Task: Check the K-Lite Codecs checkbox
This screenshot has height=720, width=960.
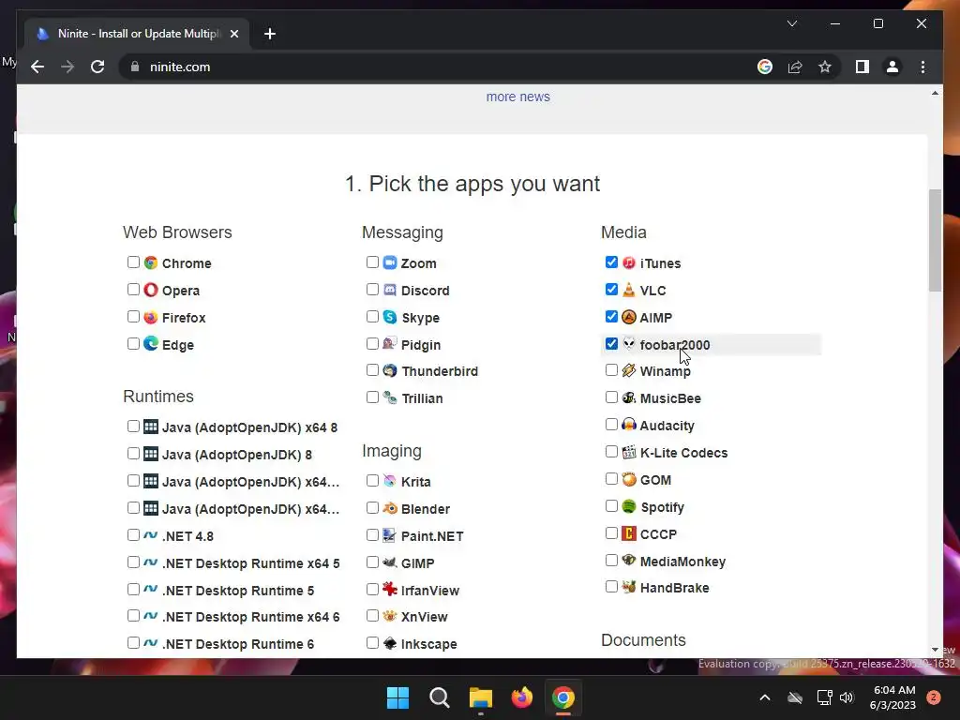Action: point(611,451)
